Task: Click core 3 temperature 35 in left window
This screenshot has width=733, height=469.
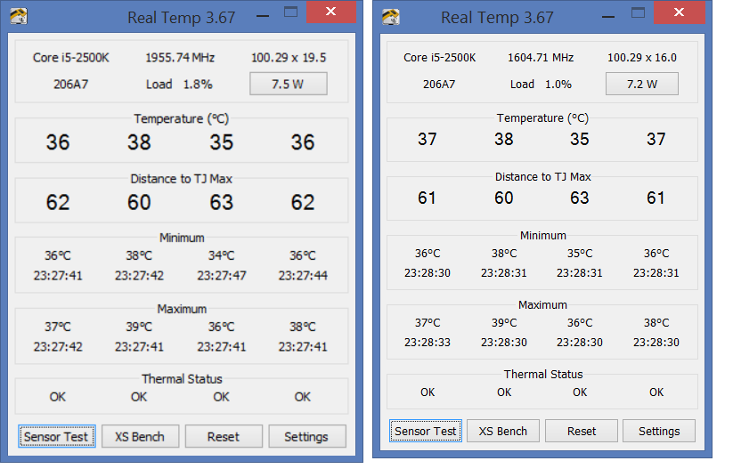Action: click(222, 142)
